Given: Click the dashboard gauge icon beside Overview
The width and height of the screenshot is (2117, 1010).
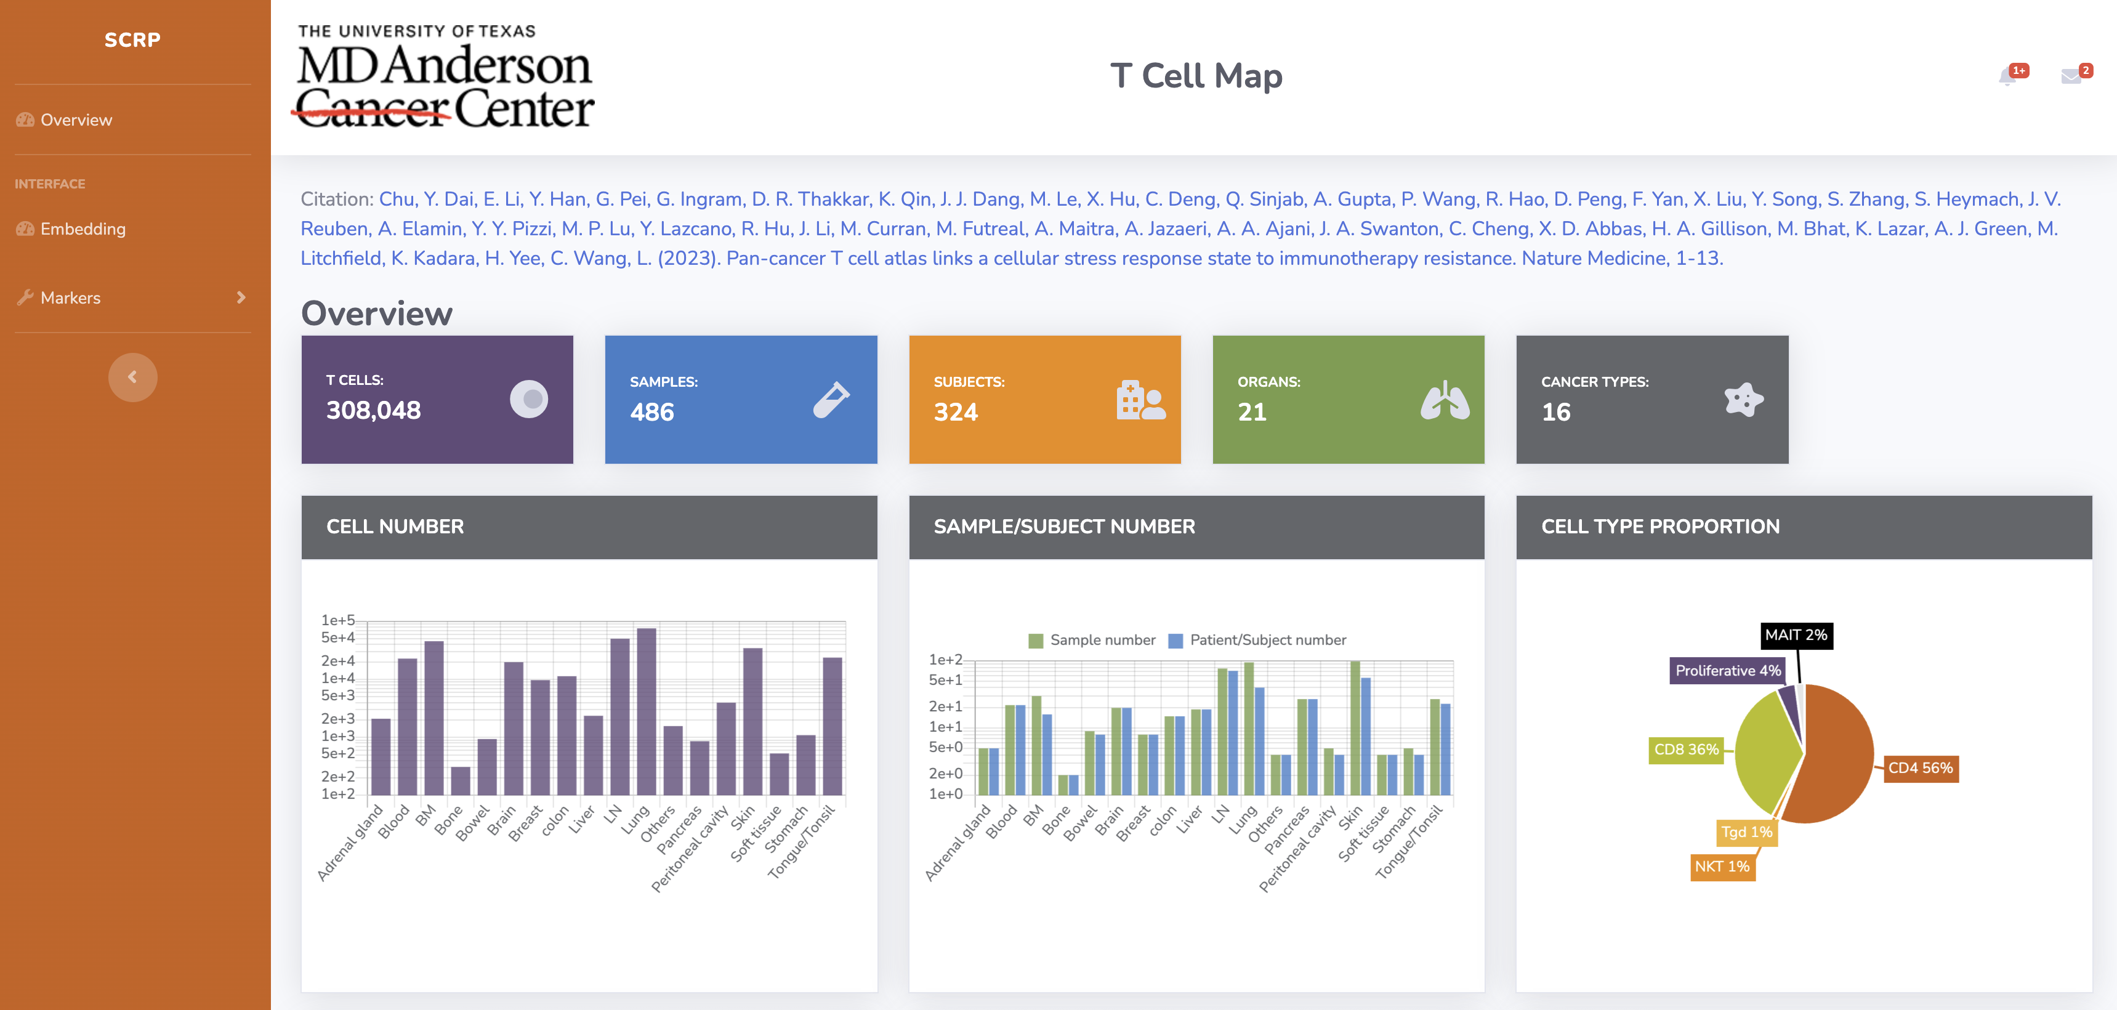Looking at the screenshot, I should click(24, 119).
